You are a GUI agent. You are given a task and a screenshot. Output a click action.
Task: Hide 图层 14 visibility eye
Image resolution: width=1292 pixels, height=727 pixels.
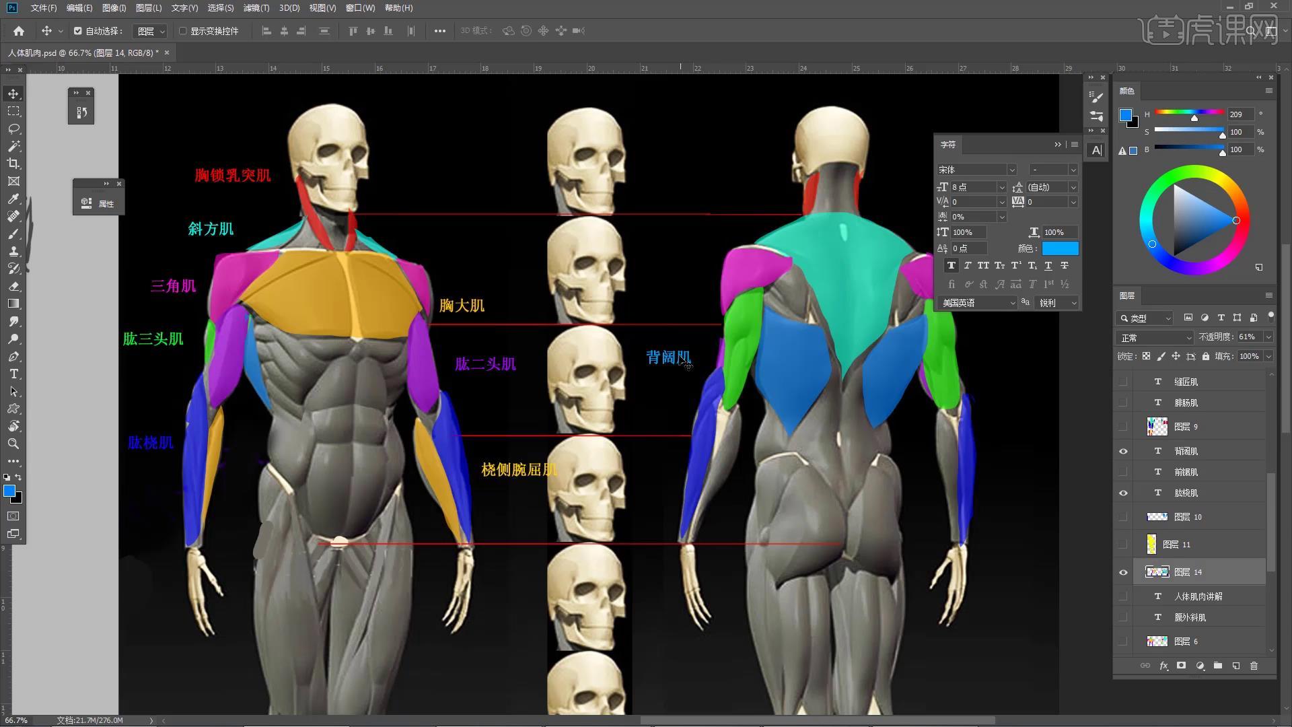pos(1123,572)
